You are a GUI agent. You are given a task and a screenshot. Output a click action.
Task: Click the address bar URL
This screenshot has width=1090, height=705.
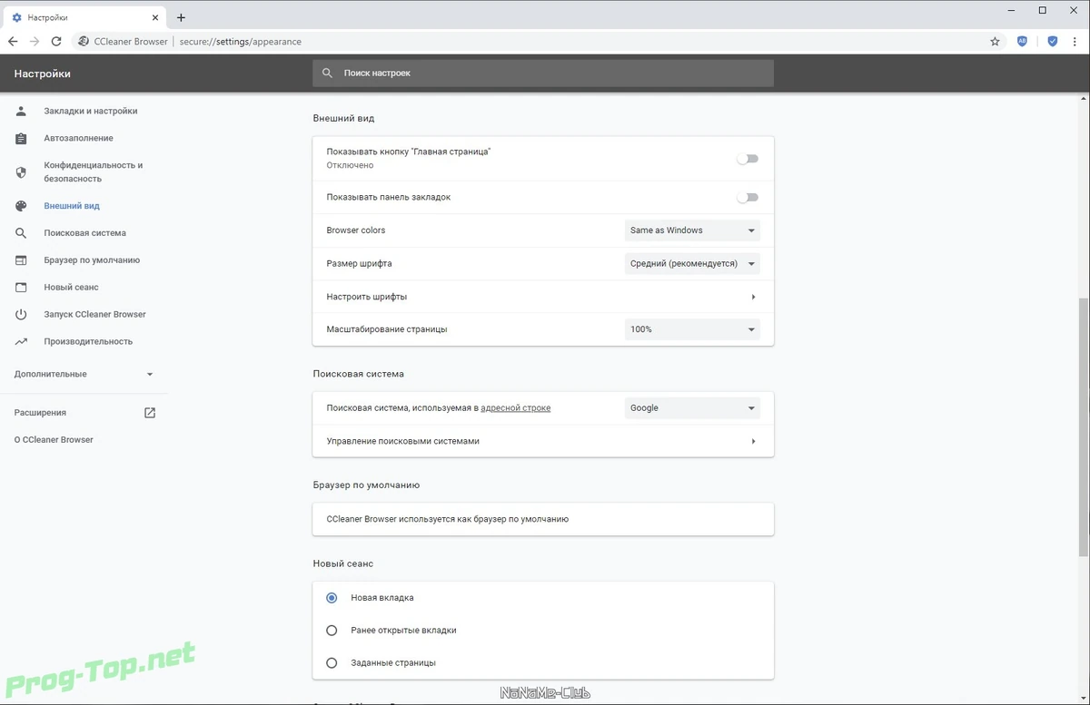240,42
